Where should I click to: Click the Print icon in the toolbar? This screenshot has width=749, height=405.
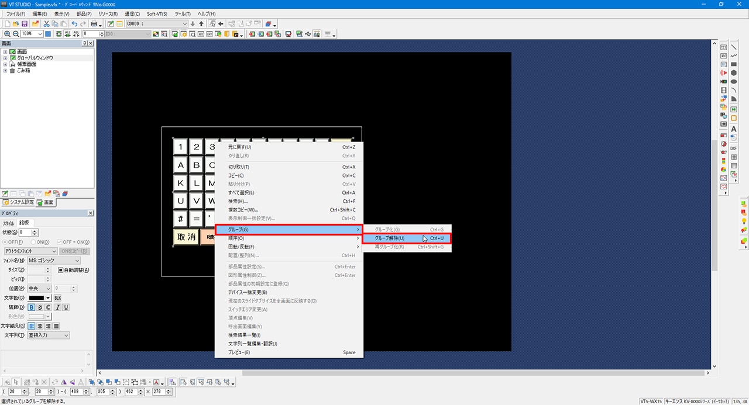(x=93, y=24)
